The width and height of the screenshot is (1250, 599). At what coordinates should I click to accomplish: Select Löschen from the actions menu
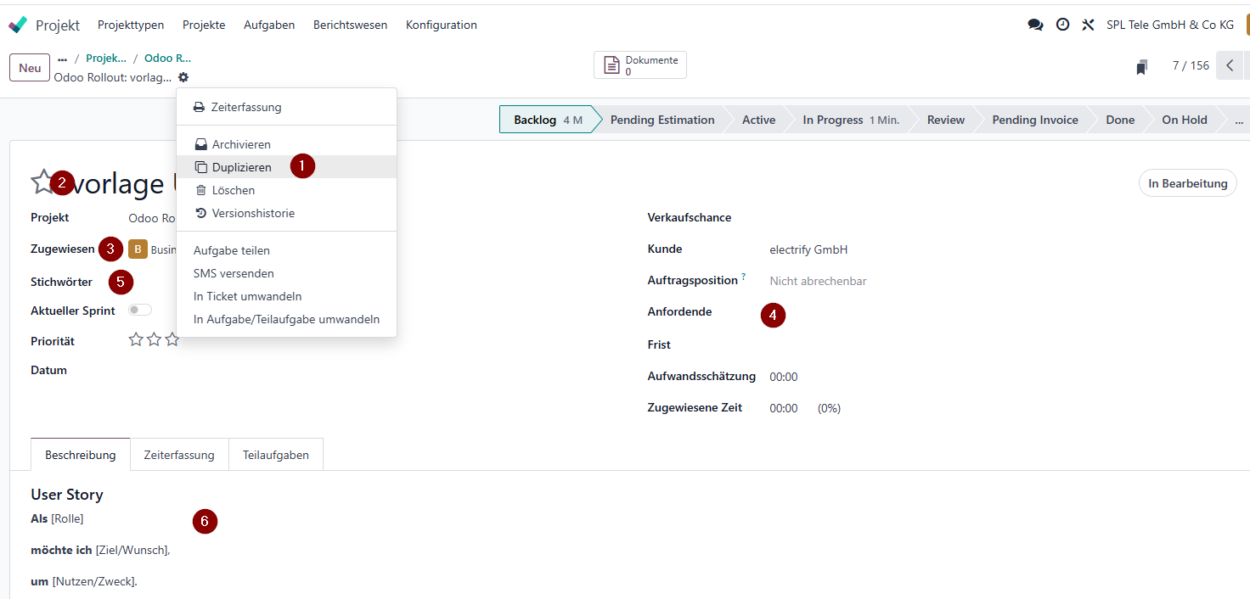287,190
